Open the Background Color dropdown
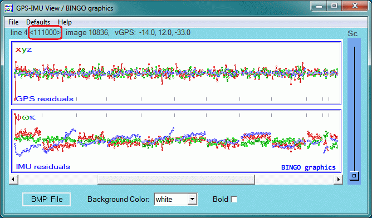372x218 pixels. (193, 199)
